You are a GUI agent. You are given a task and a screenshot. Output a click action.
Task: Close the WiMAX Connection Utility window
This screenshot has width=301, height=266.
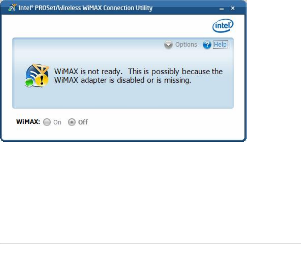click(233, 8)
